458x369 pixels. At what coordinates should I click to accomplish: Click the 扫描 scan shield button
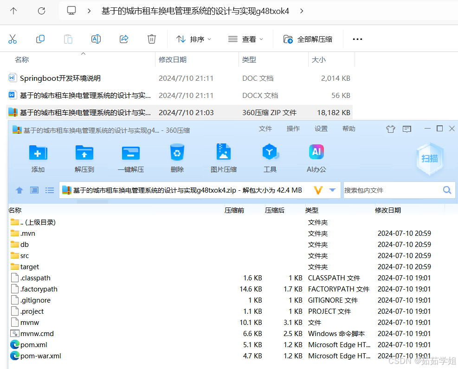(x=430, y=159)
